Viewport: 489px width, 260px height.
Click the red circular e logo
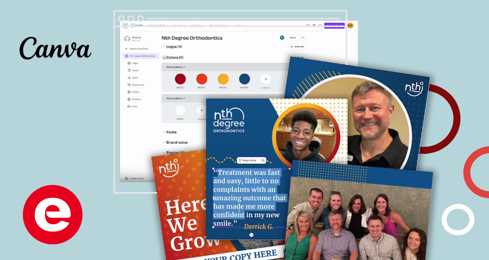point(53,214)
